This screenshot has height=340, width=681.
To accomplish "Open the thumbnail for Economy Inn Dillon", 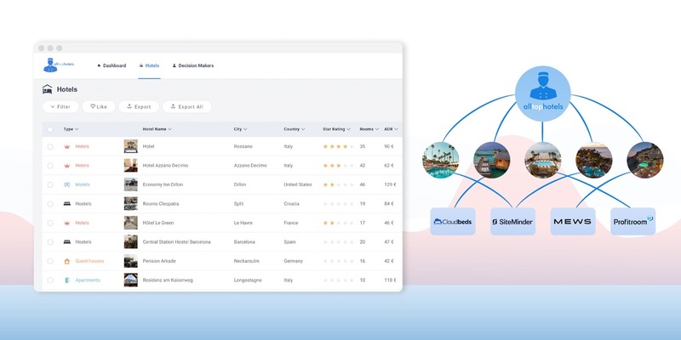I will pyautogui.click(x=131, y=184).
